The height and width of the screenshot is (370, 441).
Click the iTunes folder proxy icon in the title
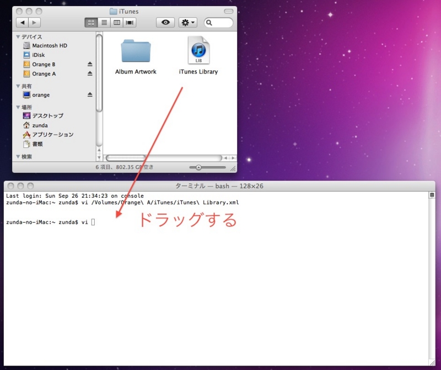coord(114,12)
